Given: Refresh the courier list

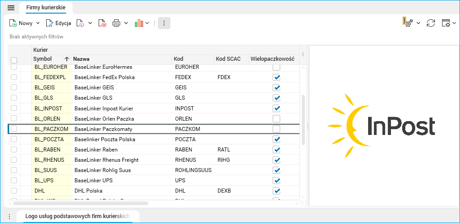Looking at the screenshot, I should (x=431, y=23).
